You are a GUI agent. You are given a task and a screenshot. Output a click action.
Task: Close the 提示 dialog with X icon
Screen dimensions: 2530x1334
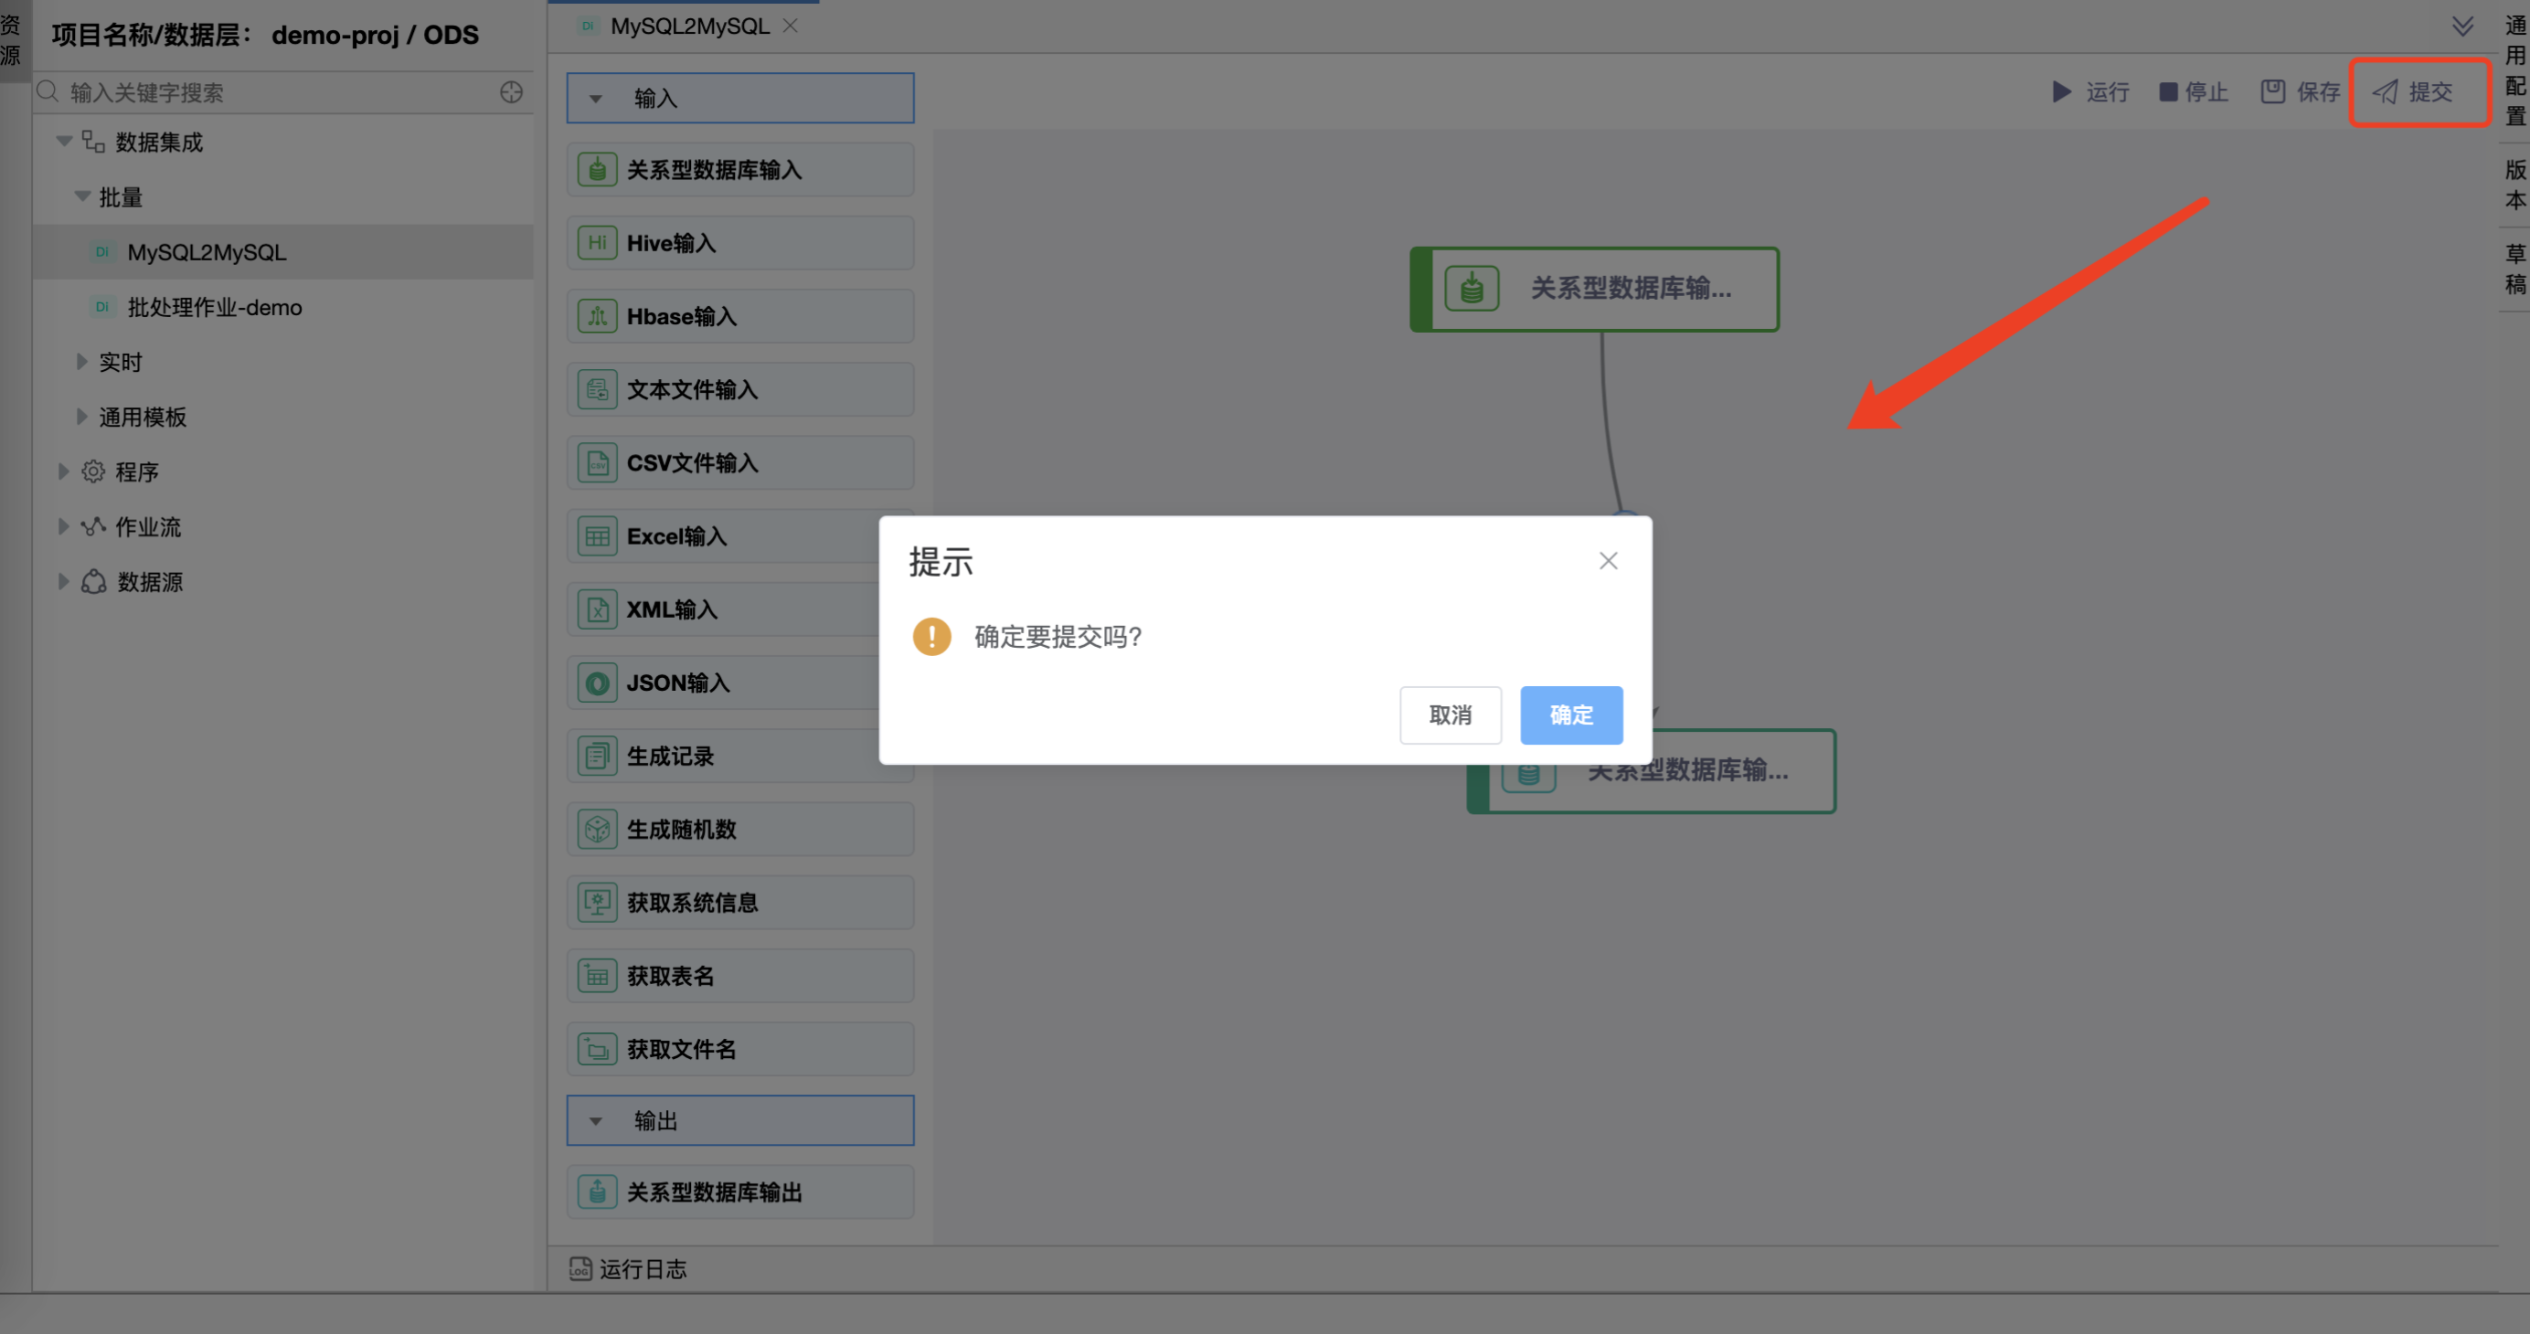pyautogui.click(x=1608, y=560)
